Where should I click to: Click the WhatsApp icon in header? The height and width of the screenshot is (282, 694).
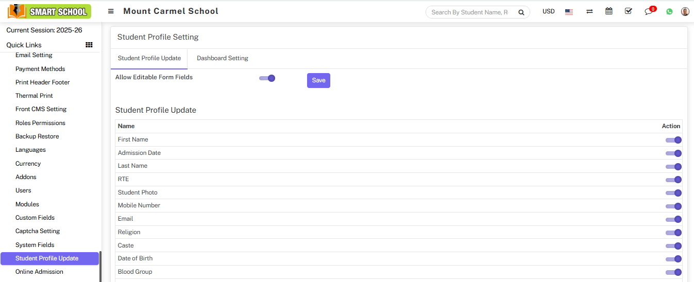click(669, 11)
